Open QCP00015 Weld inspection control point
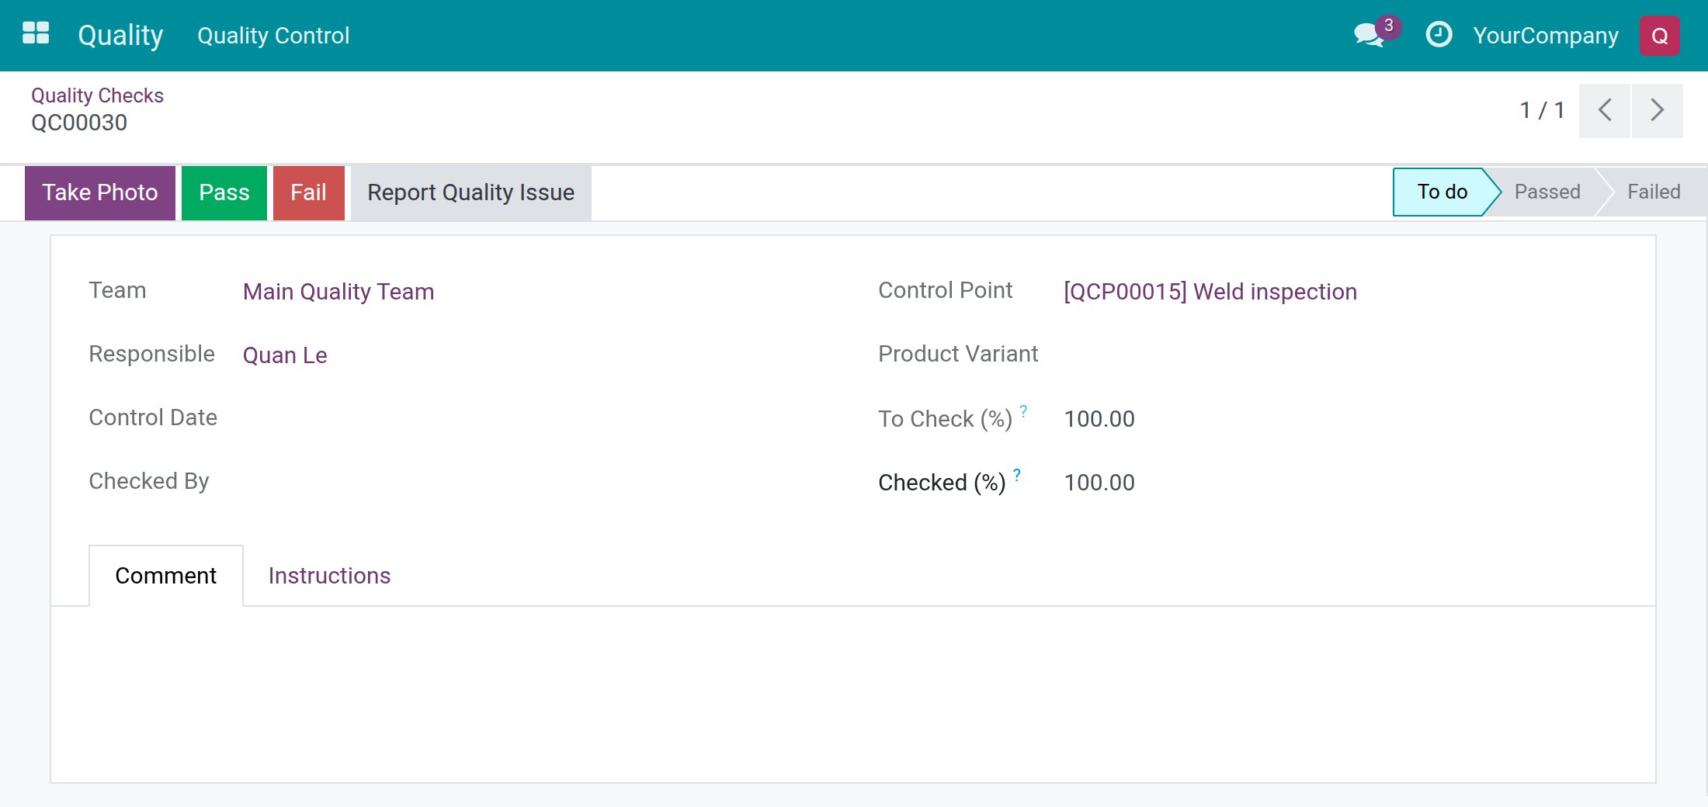The width and height of the screenshot is (1708, 807). tap(1210, 292)
